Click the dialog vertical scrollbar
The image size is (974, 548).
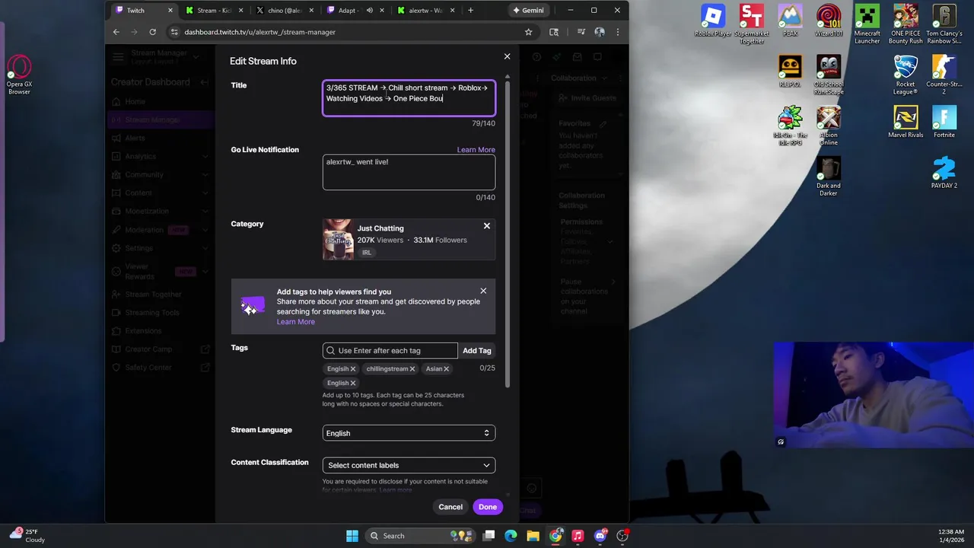(x=508, y=234)
